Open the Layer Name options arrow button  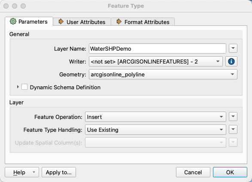233,48
